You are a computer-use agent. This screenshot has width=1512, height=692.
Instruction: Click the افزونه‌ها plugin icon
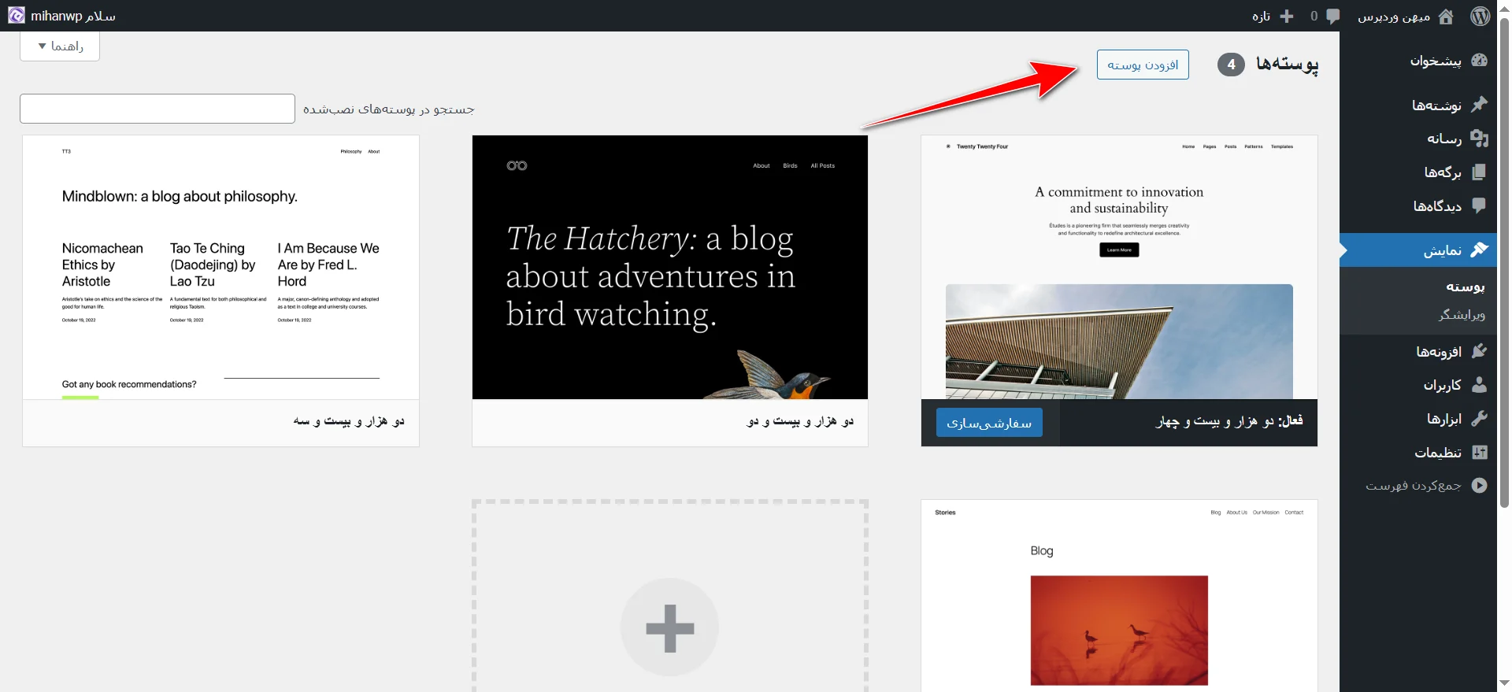click(x=1480, y=351)
